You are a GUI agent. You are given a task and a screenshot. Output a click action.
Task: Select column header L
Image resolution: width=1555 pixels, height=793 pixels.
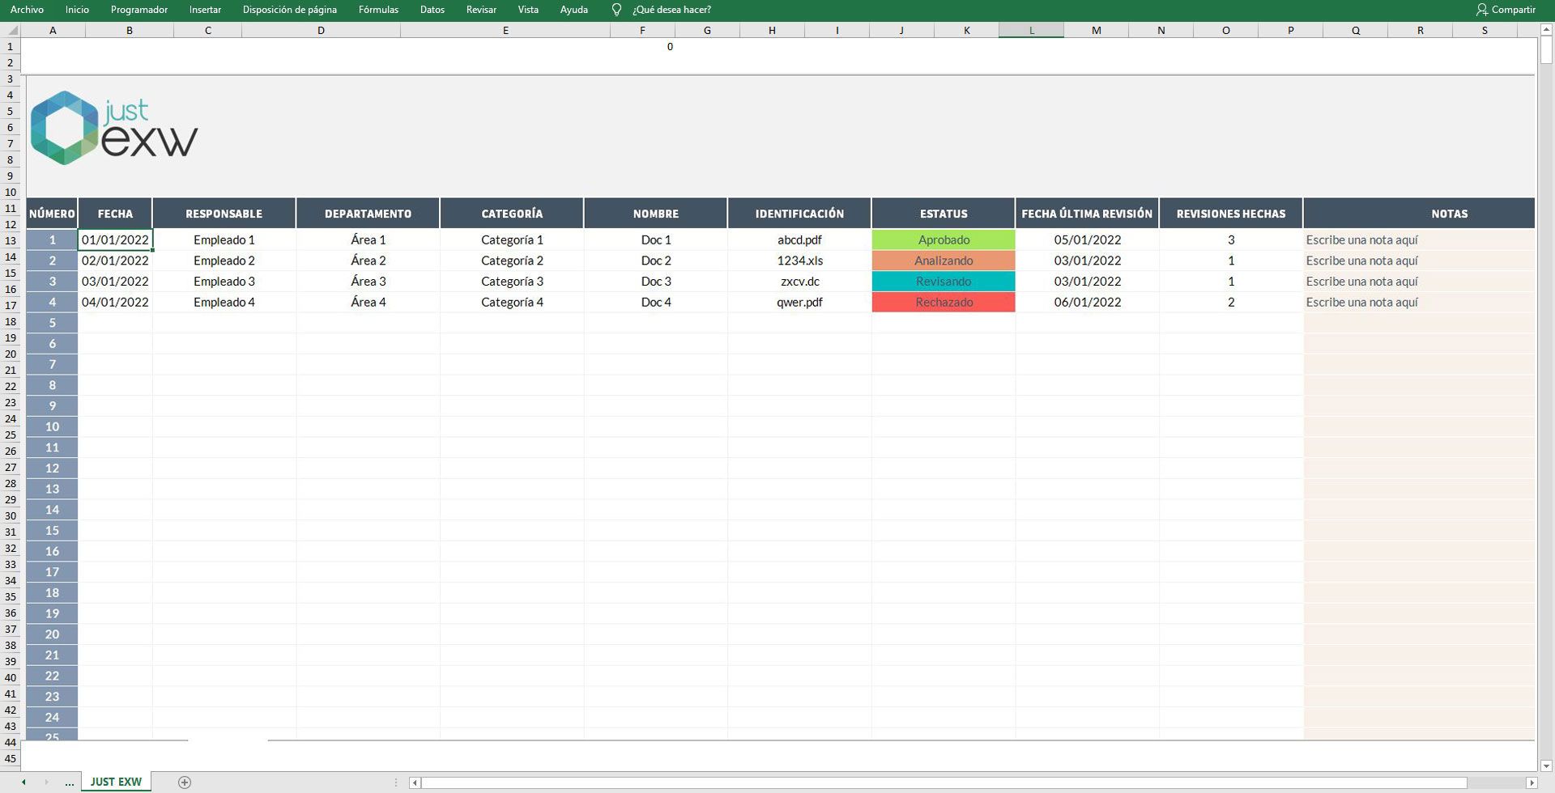point(1031,30)
